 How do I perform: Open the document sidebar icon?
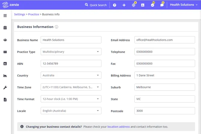coord(5,100)
